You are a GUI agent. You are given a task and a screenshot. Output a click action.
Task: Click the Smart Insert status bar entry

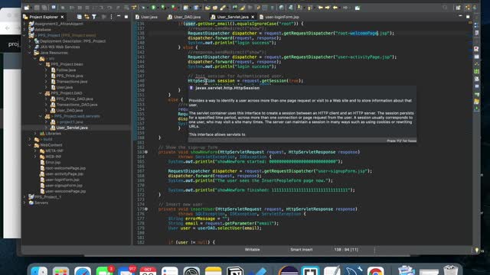point(301,250)
